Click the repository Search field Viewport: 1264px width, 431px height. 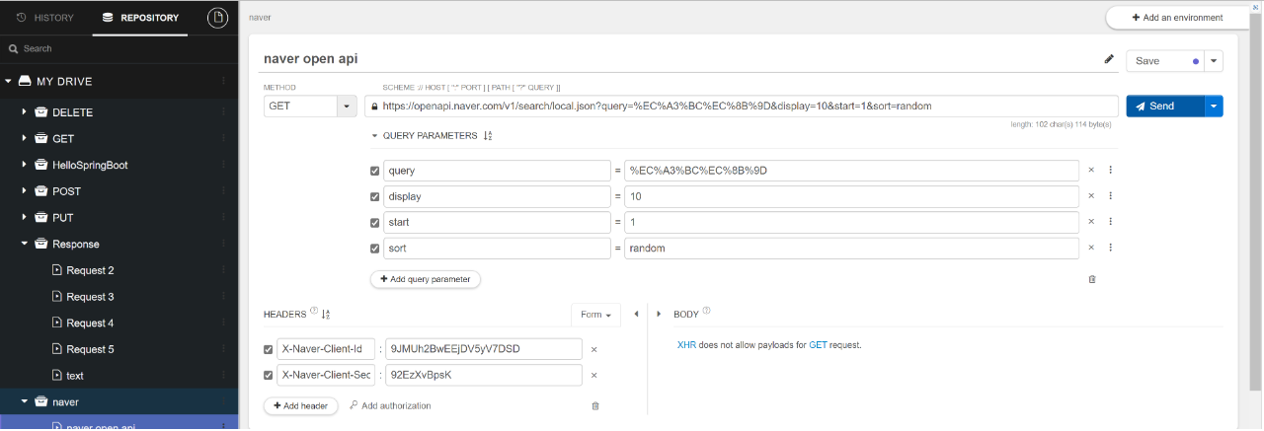[x=118, y=48]
